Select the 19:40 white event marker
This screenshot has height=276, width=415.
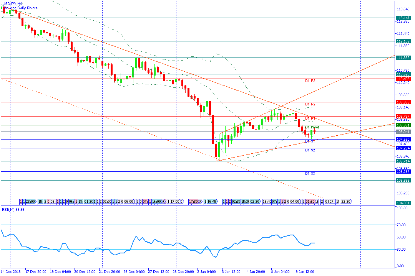click(267, 202)
